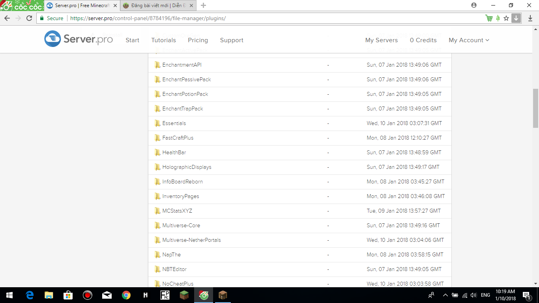The height and width of the screenshot is (303, 539).
Task: Go to the Pricing page
Action: (x=198, y=40)
